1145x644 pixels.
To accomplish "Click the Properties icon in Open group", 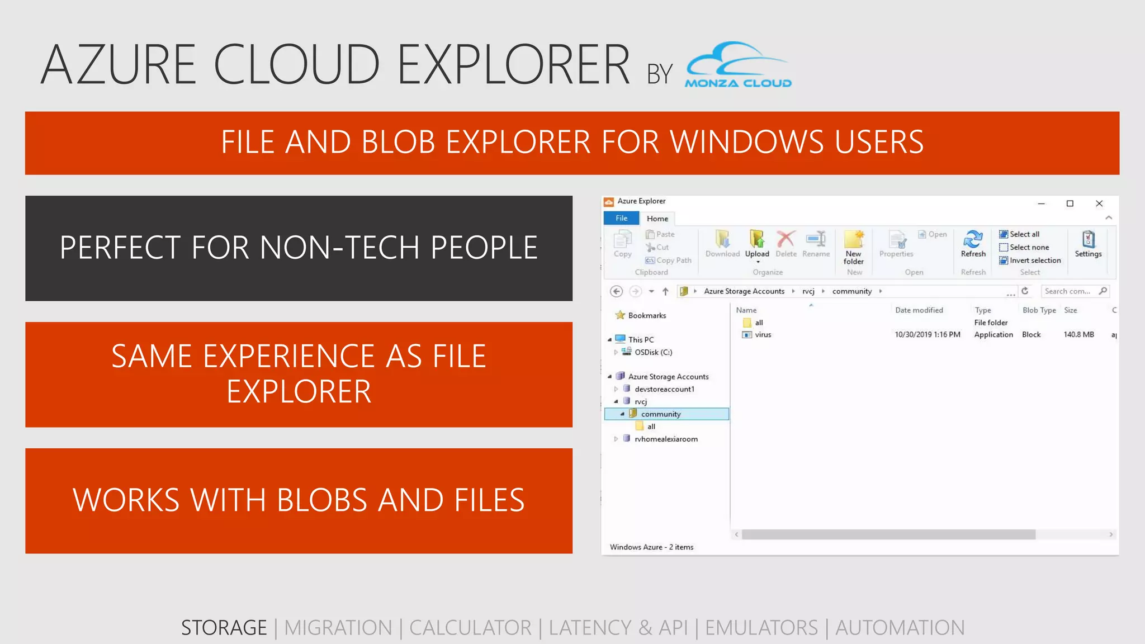I will 897,241.
